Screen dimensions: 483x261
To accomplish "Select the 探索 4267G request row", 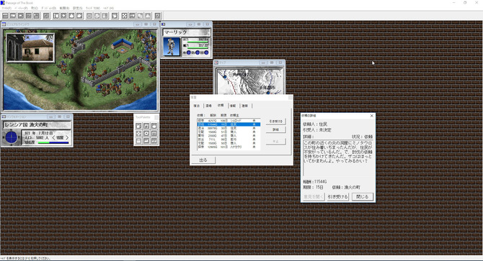I will [229, 121].
